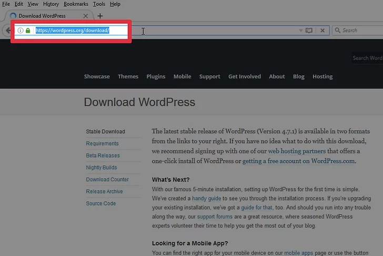Open the handy guide link

pos(206,198)
